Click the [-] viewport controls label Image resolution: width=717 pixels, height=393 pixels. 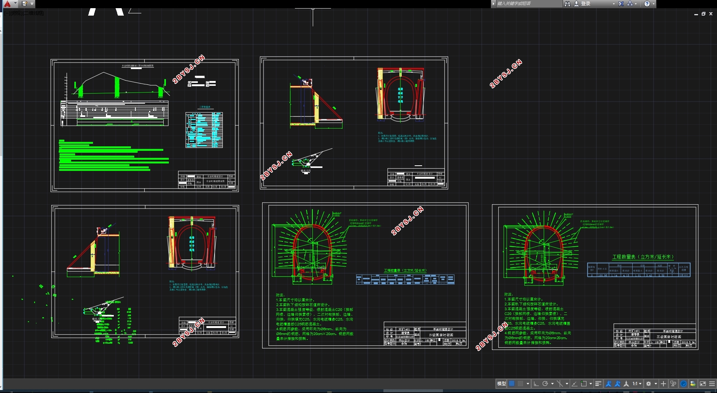7,13
